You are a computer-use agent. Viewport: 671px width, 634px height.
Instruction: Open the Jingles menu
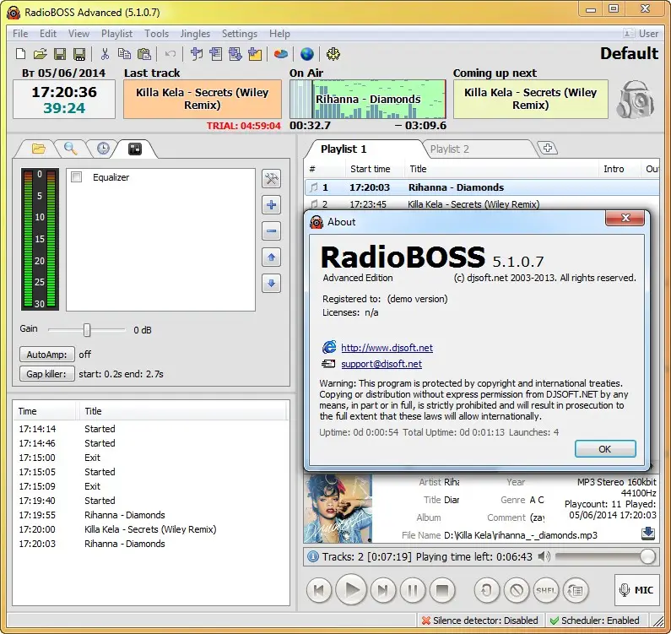click(195, 34)
